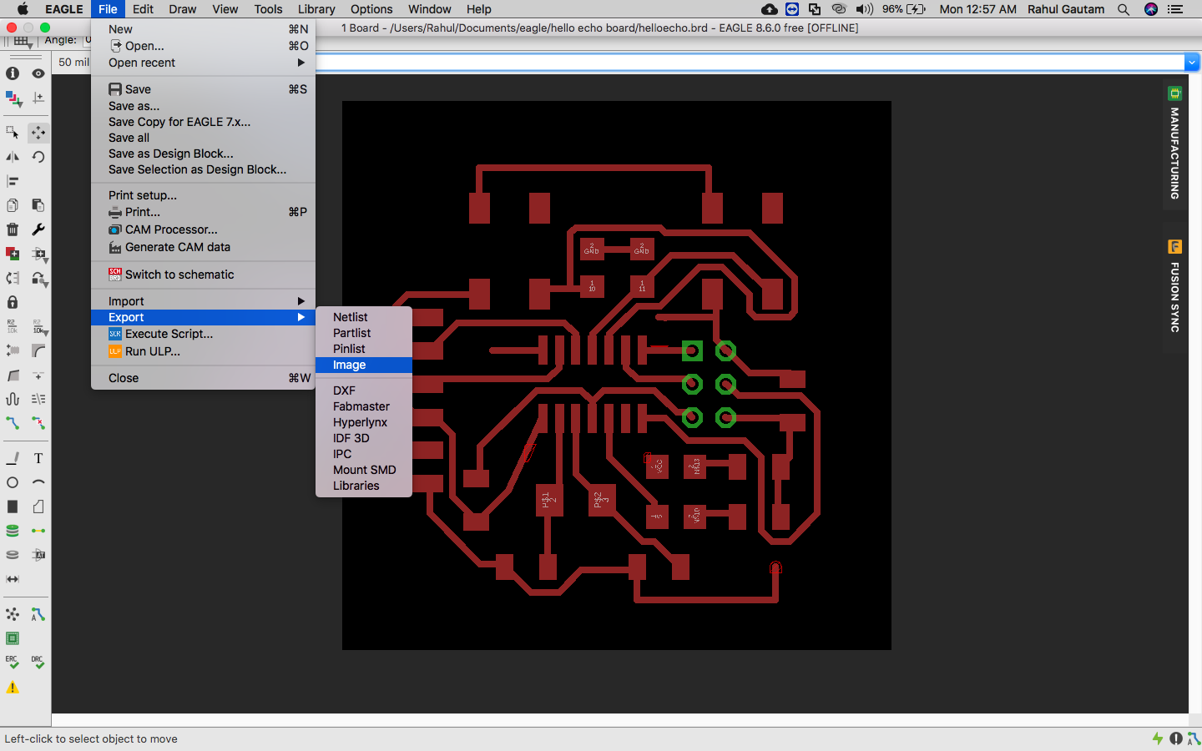Choose Netlist from the Export submenu

tap(364, 317)
